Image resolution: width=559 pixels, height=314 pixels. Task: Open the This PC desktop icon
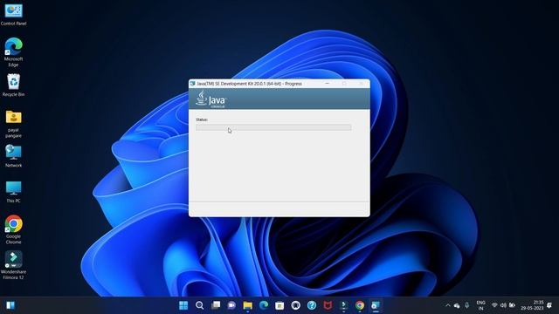click(14, 192)
